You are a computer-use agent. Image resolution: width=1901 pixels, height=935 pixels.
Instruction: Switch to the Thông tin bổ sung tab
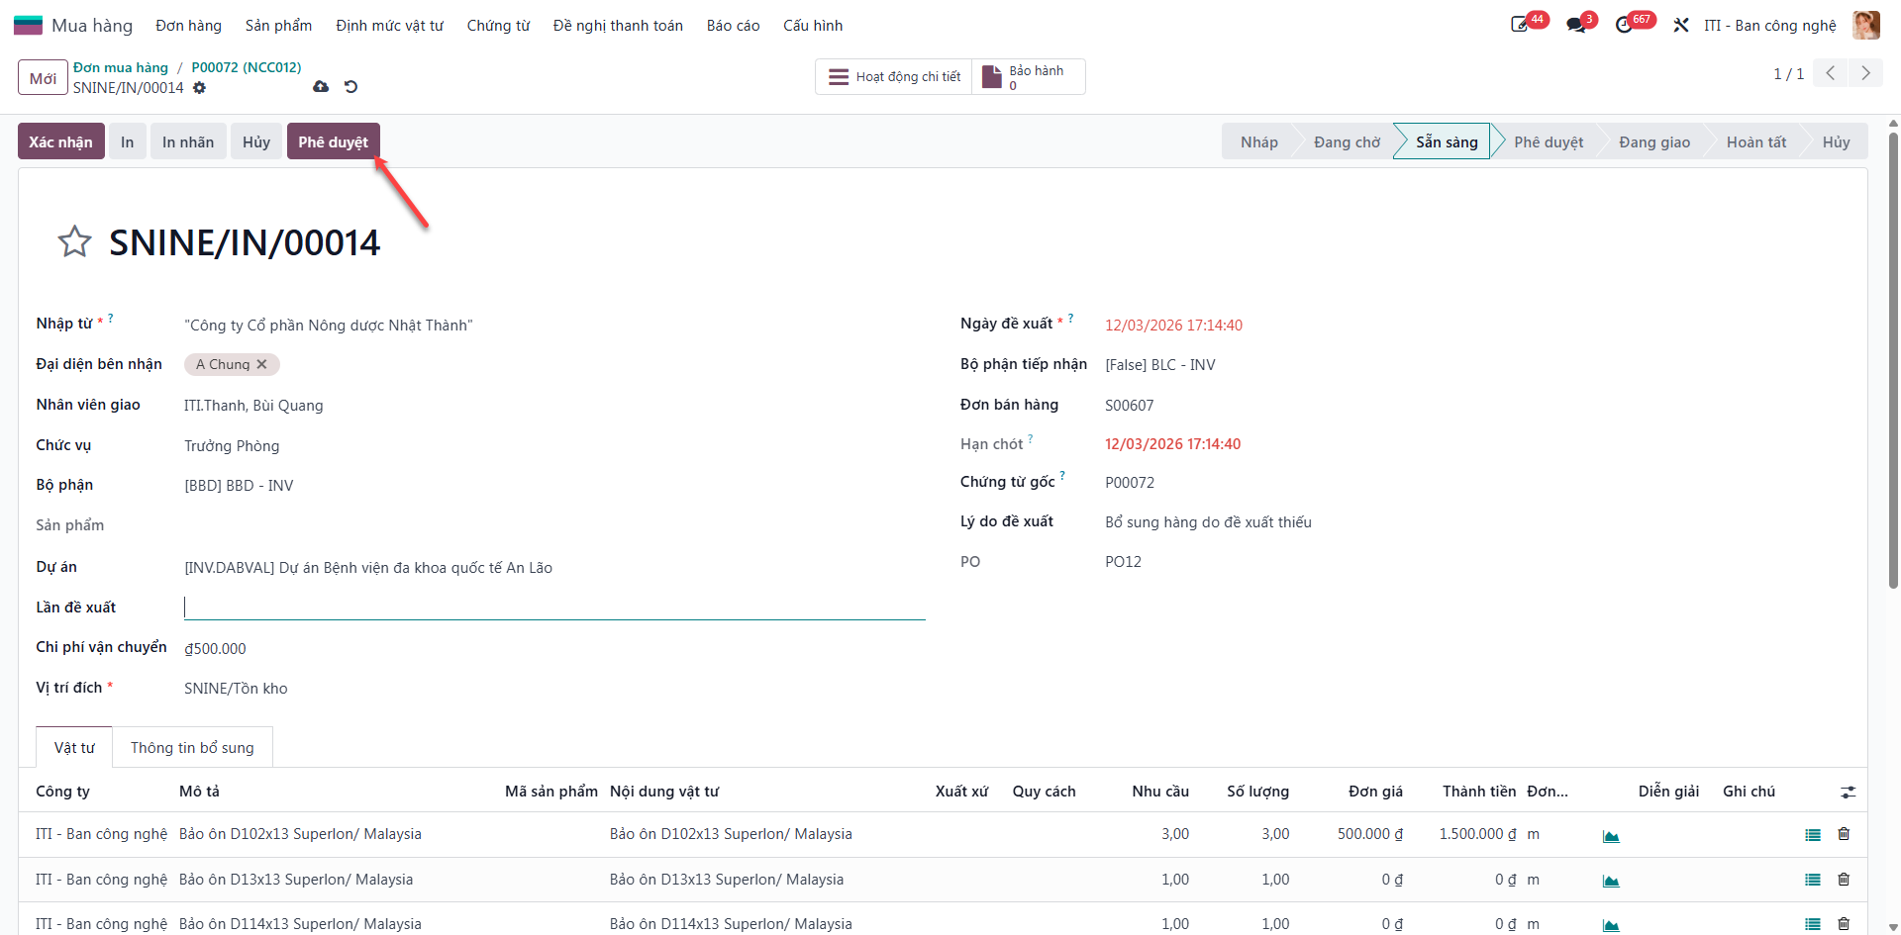click(x=192, y=748)
